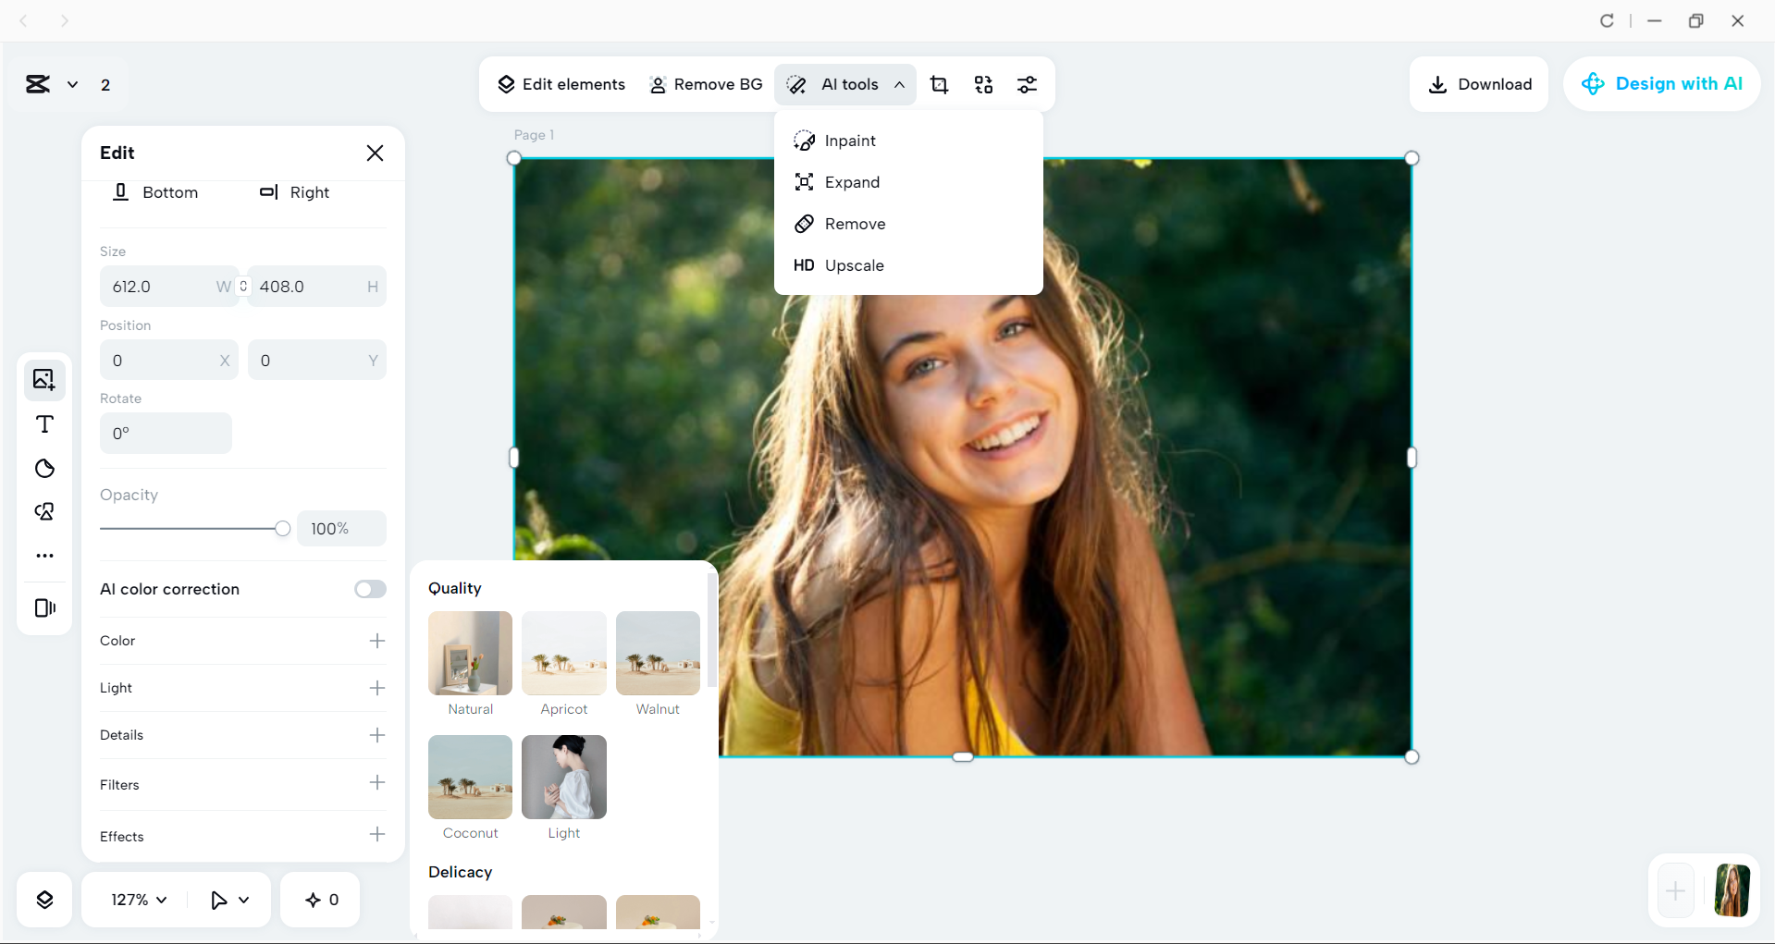
Task: Go forward with the right arrow
Action: (x=64, y=20)
